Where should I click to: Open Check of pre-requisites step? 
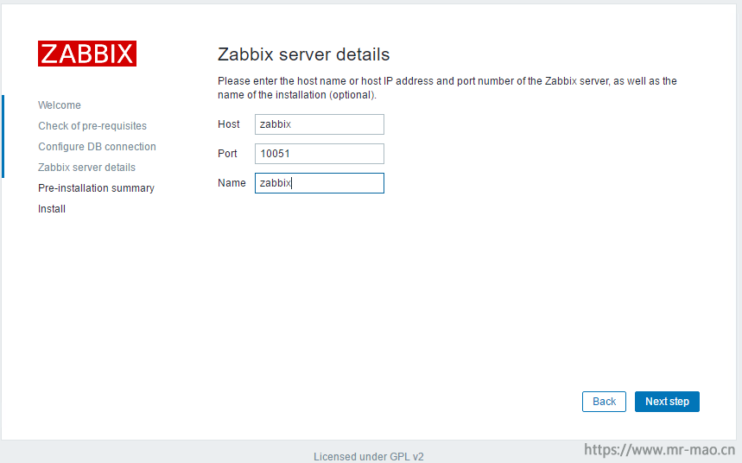click(x=92, y=126)
